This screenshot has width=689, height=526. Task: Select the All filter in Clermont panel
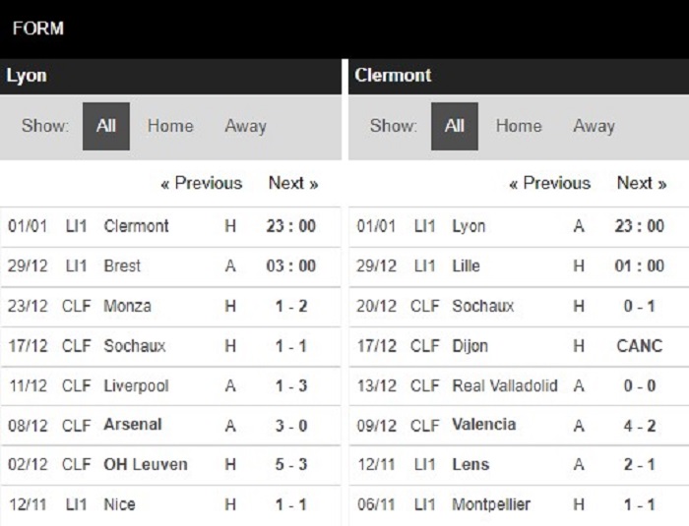pyautogui.click(x=455, y=126)
